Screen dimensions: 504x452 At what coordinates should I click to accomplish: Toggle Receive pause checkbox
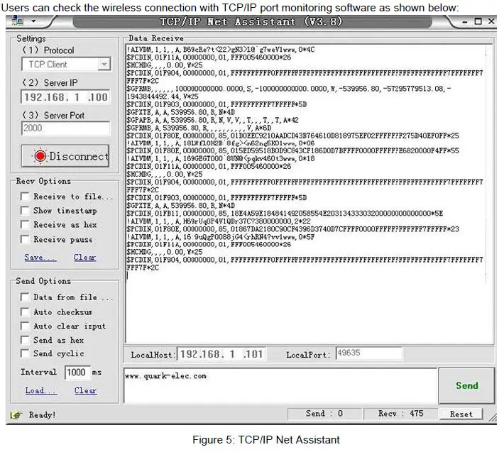25,239
